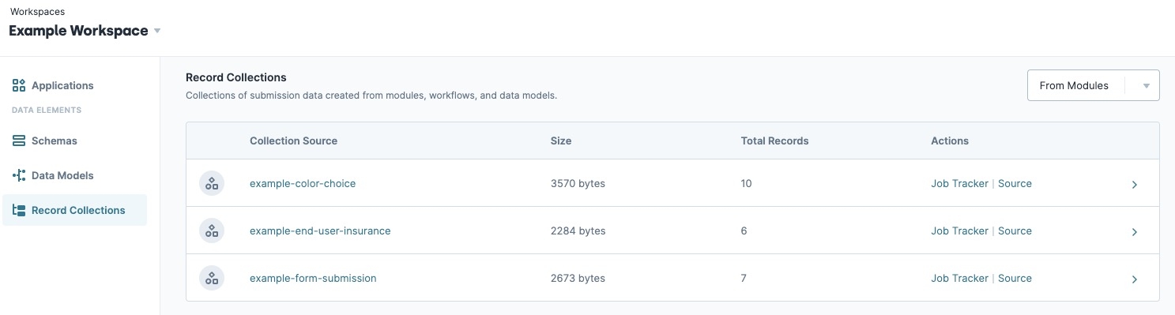Open the From Modules dropdown
This screenshot has width=1175, height=315.
click(1093, 85)
